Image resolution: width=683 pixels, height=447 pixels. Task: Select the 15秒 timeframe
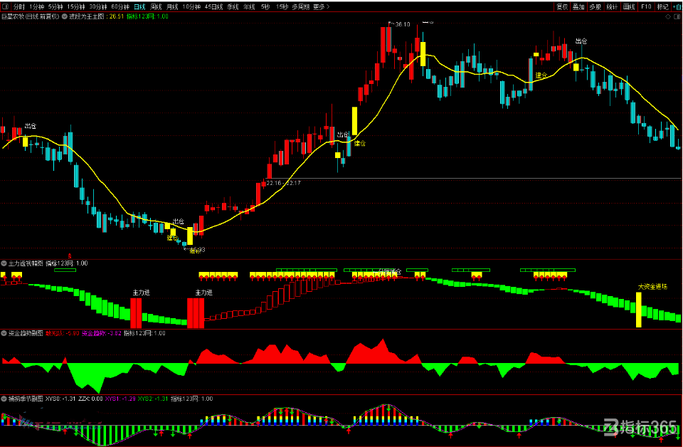click(282, 6)
